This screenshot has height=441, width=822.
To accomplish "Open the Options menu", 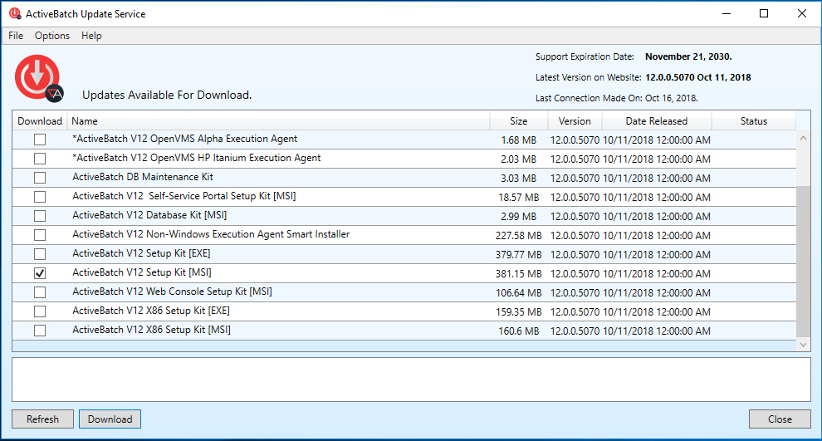I will coord(52,36).
